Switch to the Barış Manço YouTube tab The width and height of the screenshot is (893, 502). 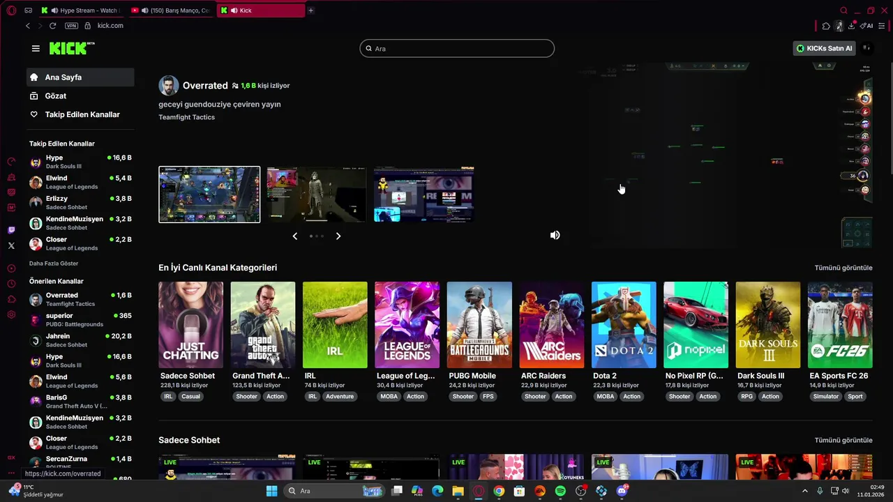(172, 10)
